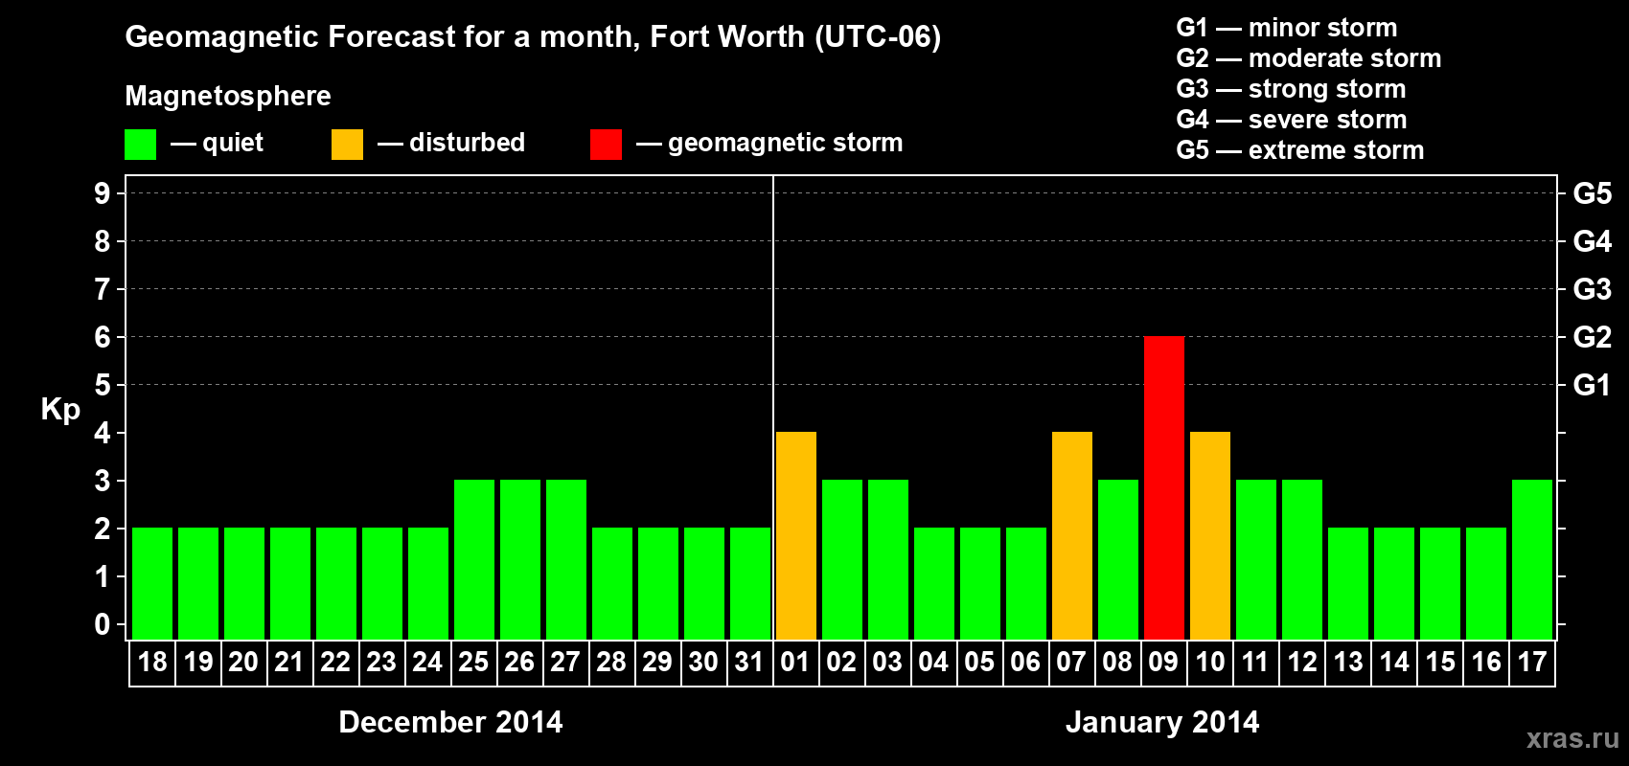This screenshot has width=1629, height=766.
Task: Click date label 17 on the axis
Action: coord(1532,663)
